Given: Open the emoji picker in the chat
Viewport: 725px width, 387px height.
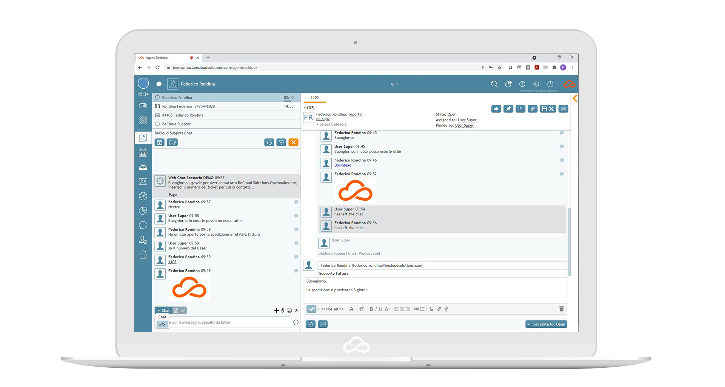Looking at the screenshot, I should point(289,310).
